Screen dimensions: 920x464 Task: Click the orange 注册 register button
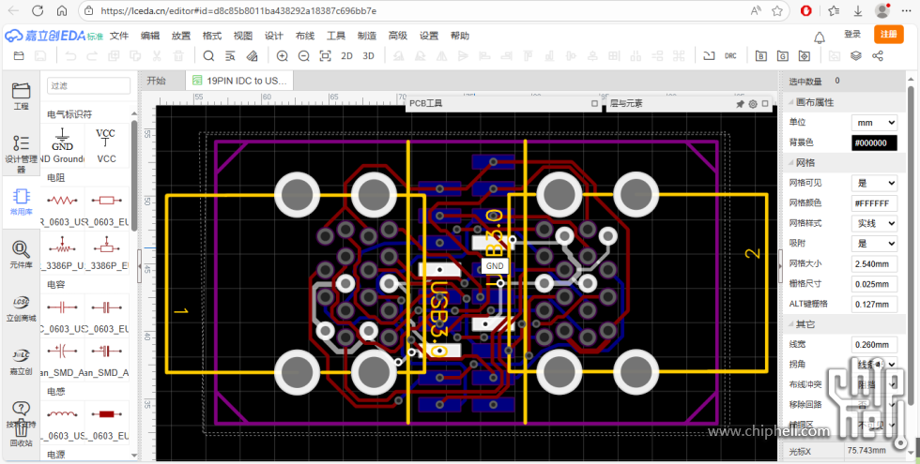click(x=888, y=35)
